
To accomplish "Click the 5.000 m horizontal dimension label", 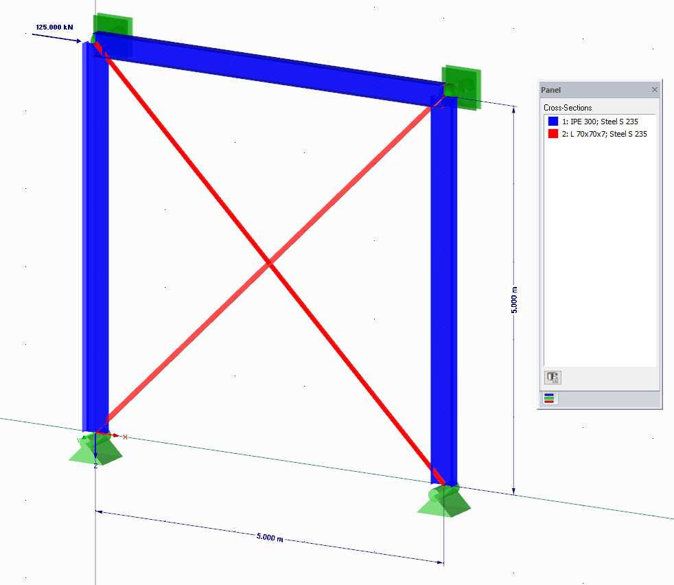I will [x=271, y=538].
